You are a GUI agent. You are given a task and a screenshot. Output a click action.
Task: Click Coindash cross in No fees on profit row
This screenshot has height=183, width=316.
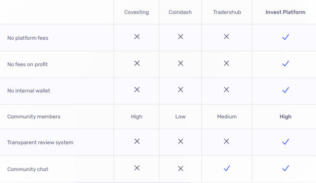click(180, 63)
